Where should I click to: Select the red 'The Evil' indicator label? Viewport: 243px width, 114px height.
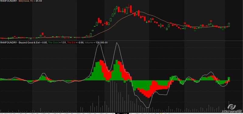(71, 43)
